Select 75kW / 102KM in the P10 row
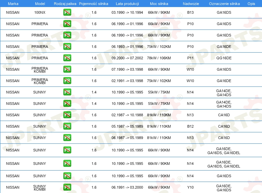This screenshot has width=262, height=193. point(159,47)
